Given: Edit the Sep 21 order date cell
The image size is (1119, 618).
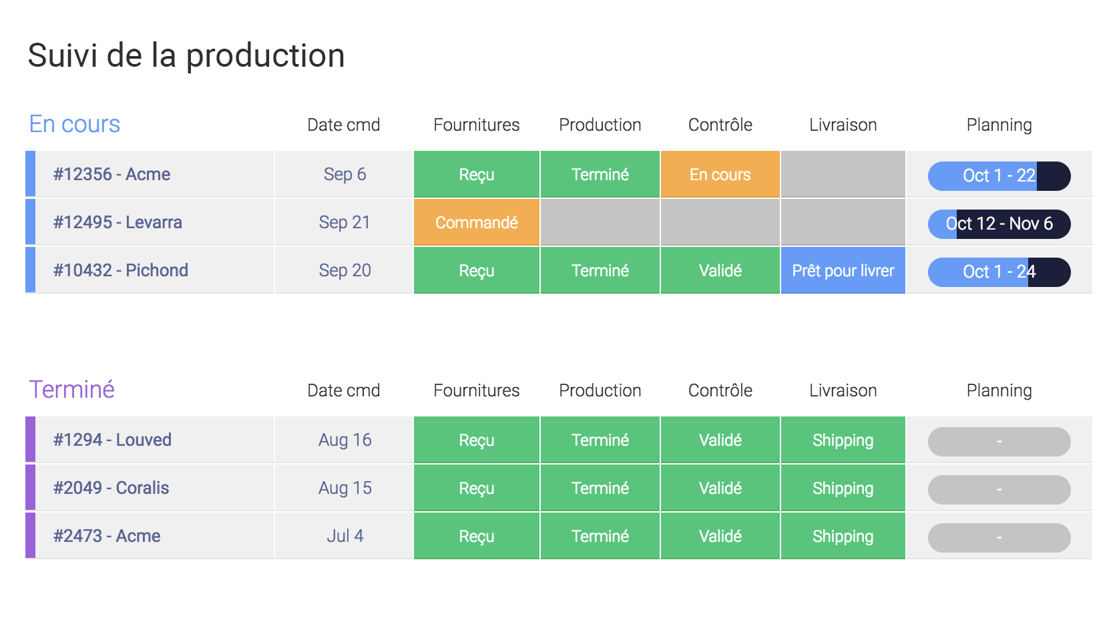Looking at the screenshot, I should coord(344,222).
